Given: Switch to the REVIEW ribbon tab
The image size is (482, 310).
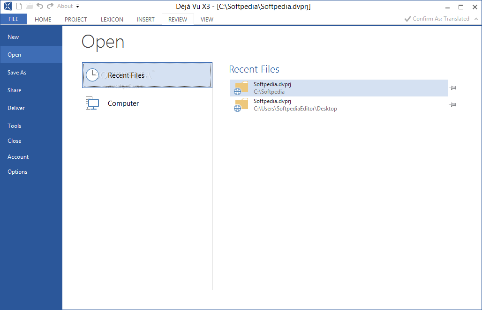Looking at the screenshot, I should 178,19.
